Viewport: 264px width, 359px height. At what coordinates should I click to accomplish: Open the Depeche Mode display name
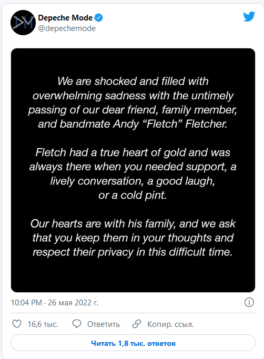tap(65, 18)
